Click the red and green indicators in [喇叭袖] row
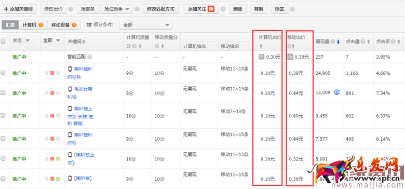 click(52, 179)
